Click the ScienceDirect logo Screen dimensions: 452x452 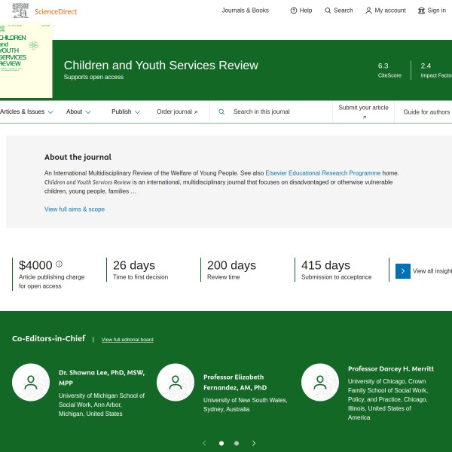[x=45, y=11]
